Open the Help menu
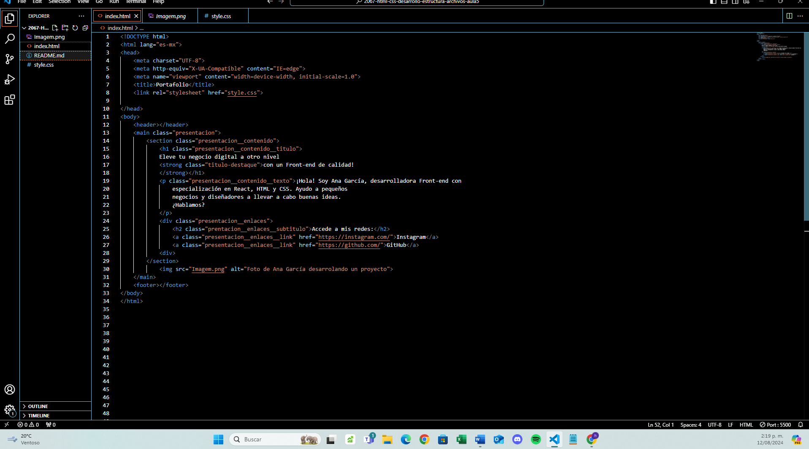 tap(159, 2)
